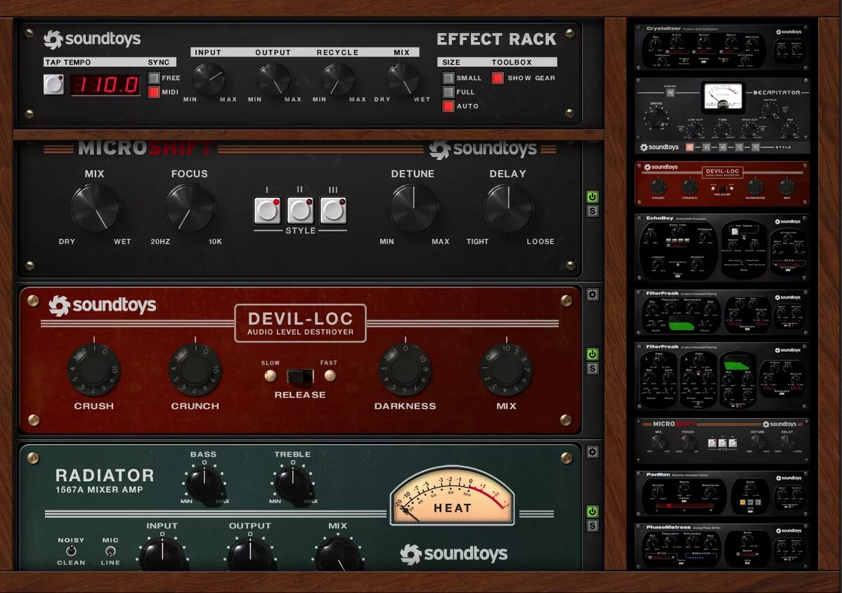Toggle the Mic/Line switch on Radiator
The image size is (842, 593).
110,551
